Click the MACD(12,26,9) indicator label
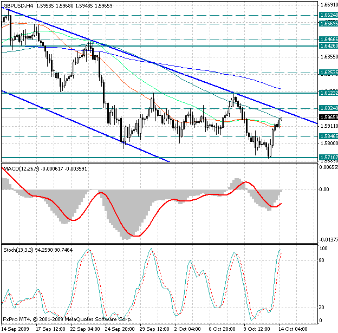The width and height of the screenshot is (338, 333). coord(21,169)
